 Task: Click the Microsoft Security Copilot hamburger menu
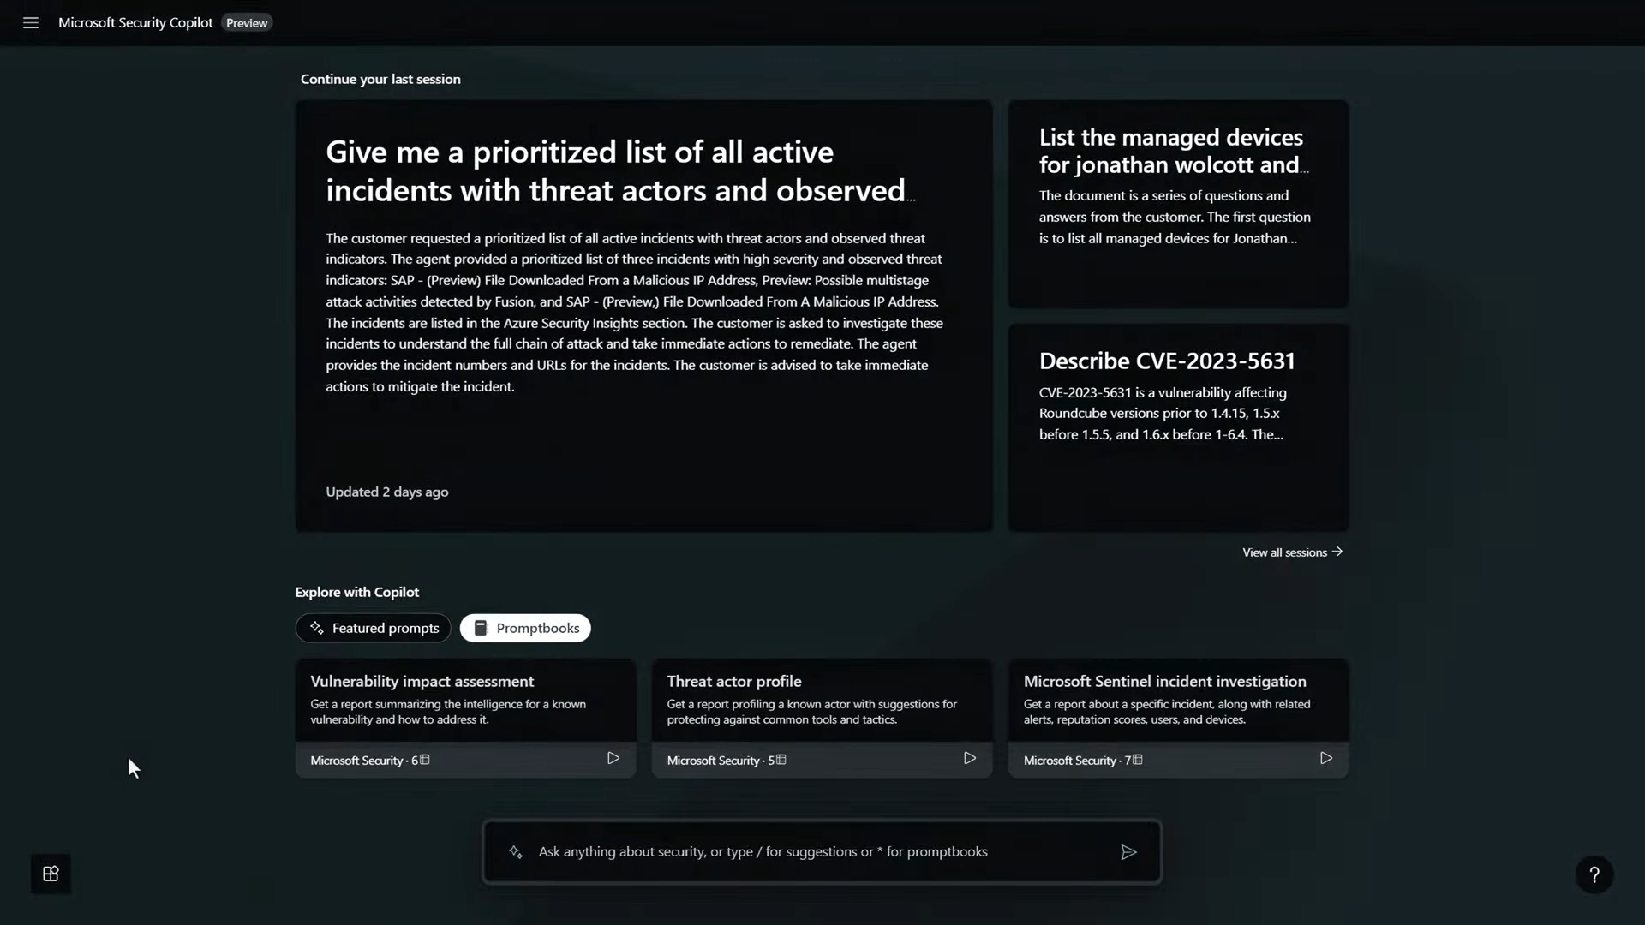click(x=31, y=22)
